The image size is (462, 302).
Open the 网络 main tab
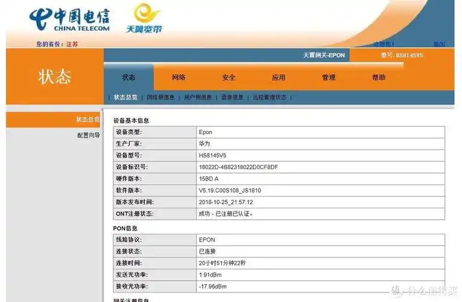coord(179,77)
